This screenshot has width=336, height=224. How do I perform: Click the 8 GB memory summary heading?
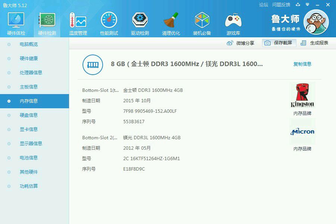click(187, 64)
